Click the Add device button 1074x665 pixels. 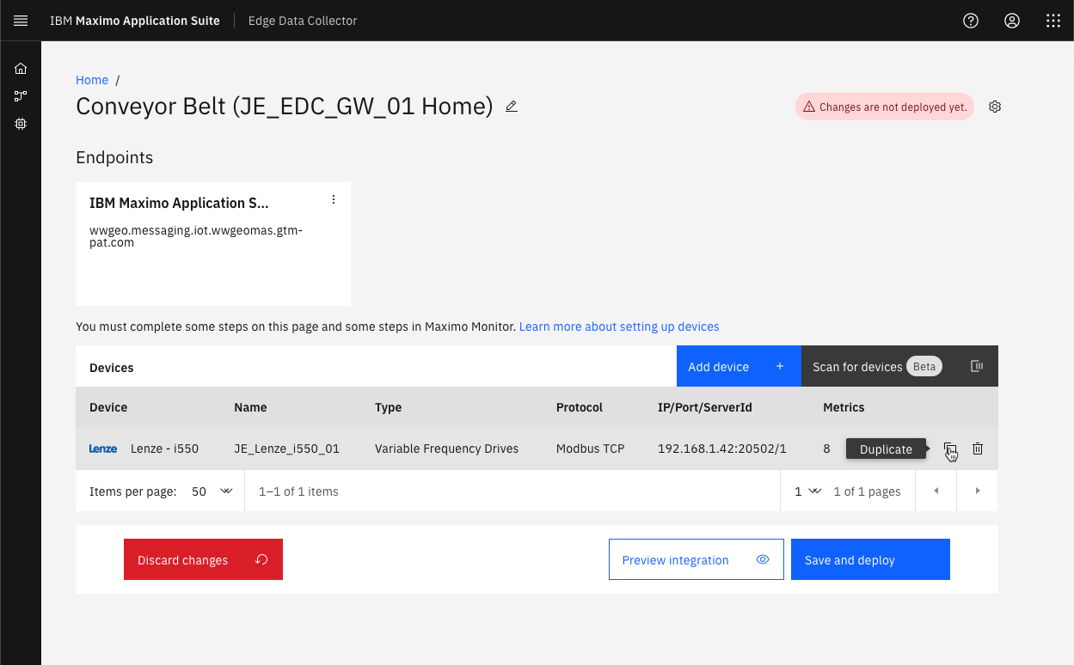coord(739,366)
